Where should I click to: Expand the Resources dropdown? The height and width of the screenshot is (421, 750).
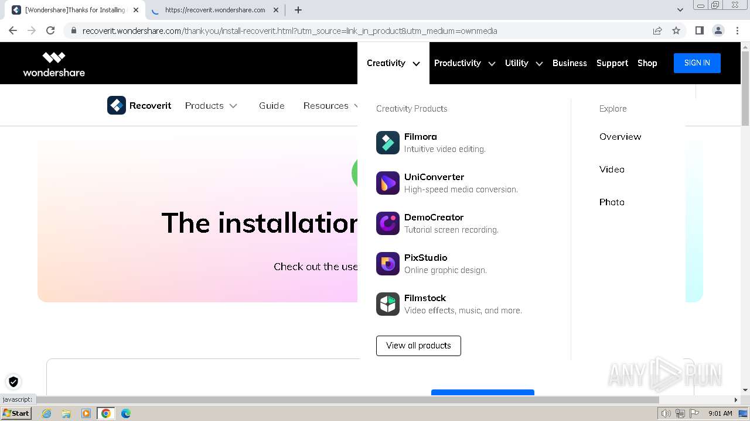[330, 106]
